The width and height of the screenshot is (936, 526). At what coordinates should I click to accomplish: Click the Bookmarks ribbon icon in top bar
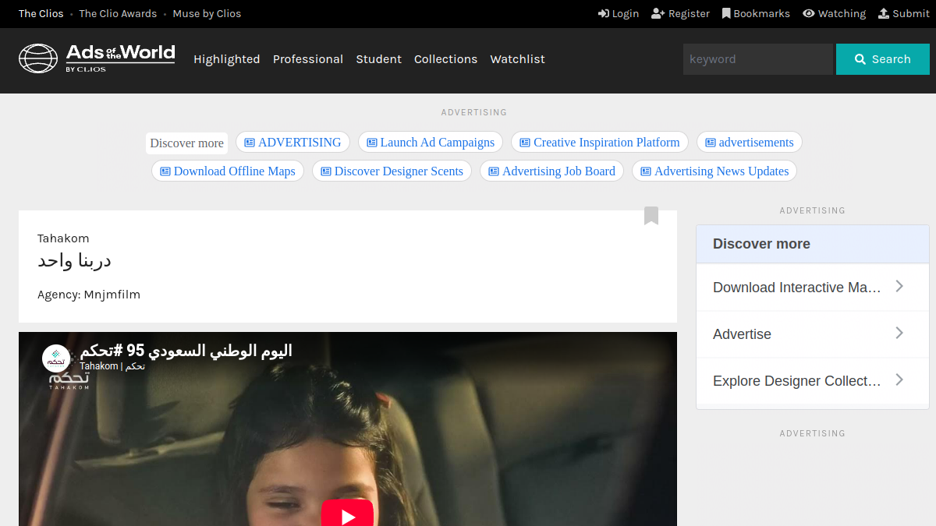pos(726,13)
